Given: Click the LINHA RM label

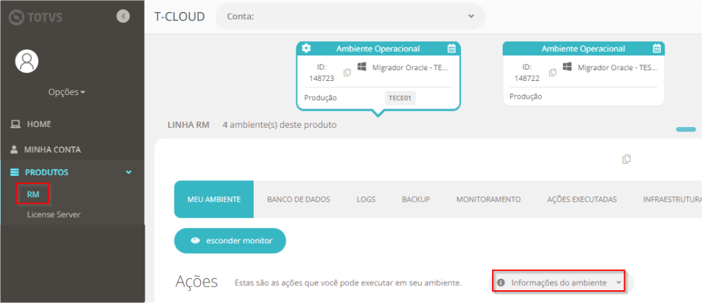Looking at the screenshot, I should [x=189, y=125].
